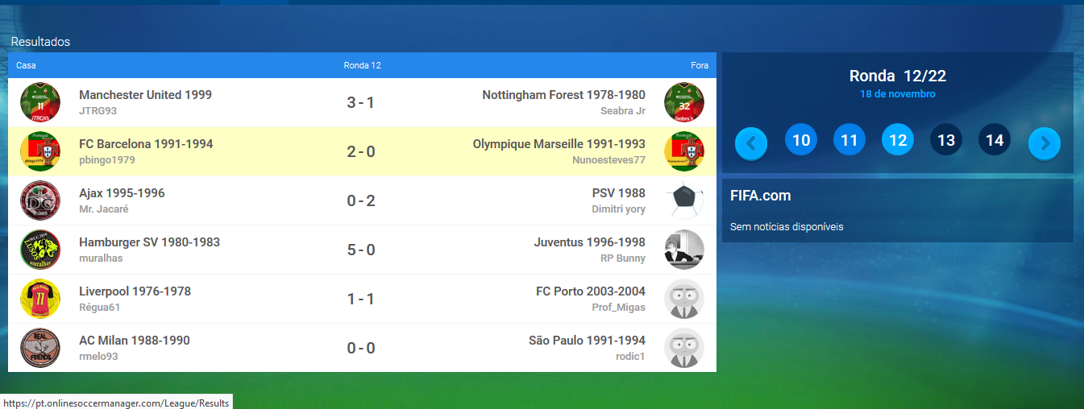Click AC Milan 1988-1990 crest
The image size is (1084, 409).
coord(40,348)
